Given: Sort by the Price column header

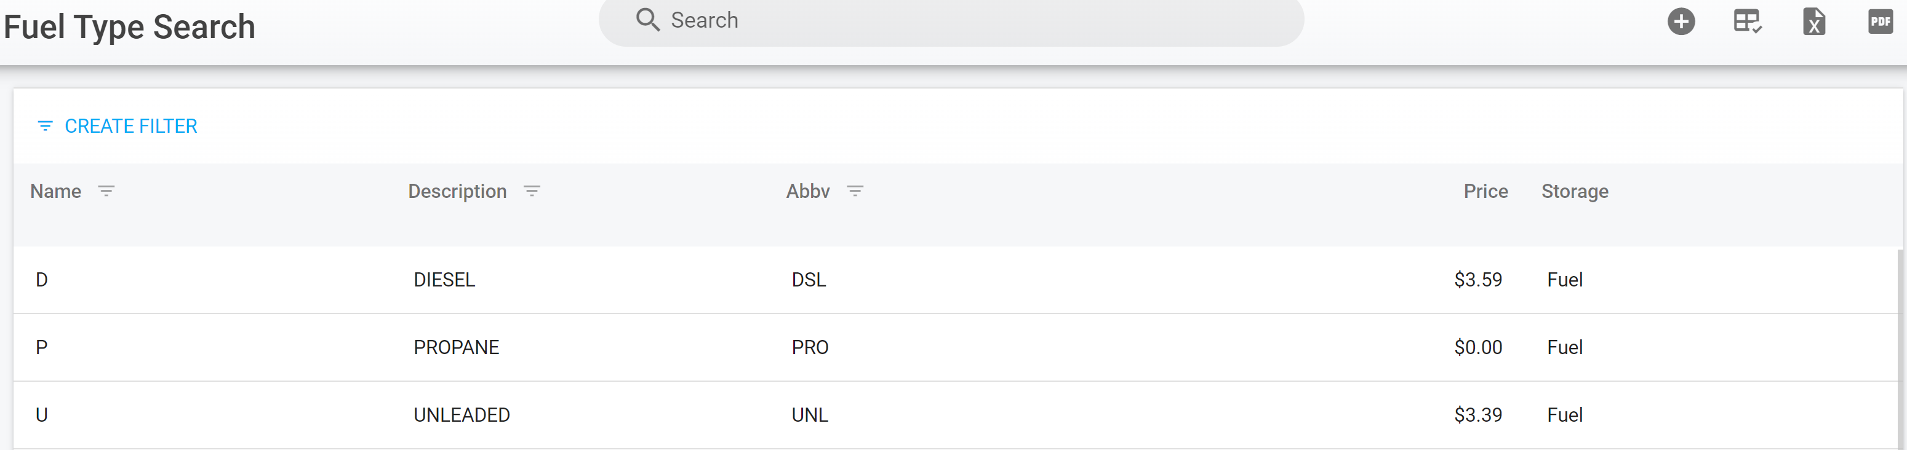Looking at the screenshot, I should coord(1485,192).
